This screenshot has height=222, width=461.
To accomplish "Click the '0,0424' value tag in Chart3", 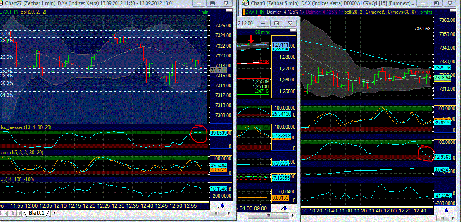I will pos(442,170).
